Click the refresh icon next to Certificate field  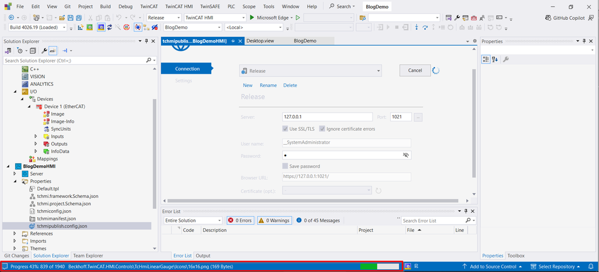pyautogui.click(x=378, y=190)
